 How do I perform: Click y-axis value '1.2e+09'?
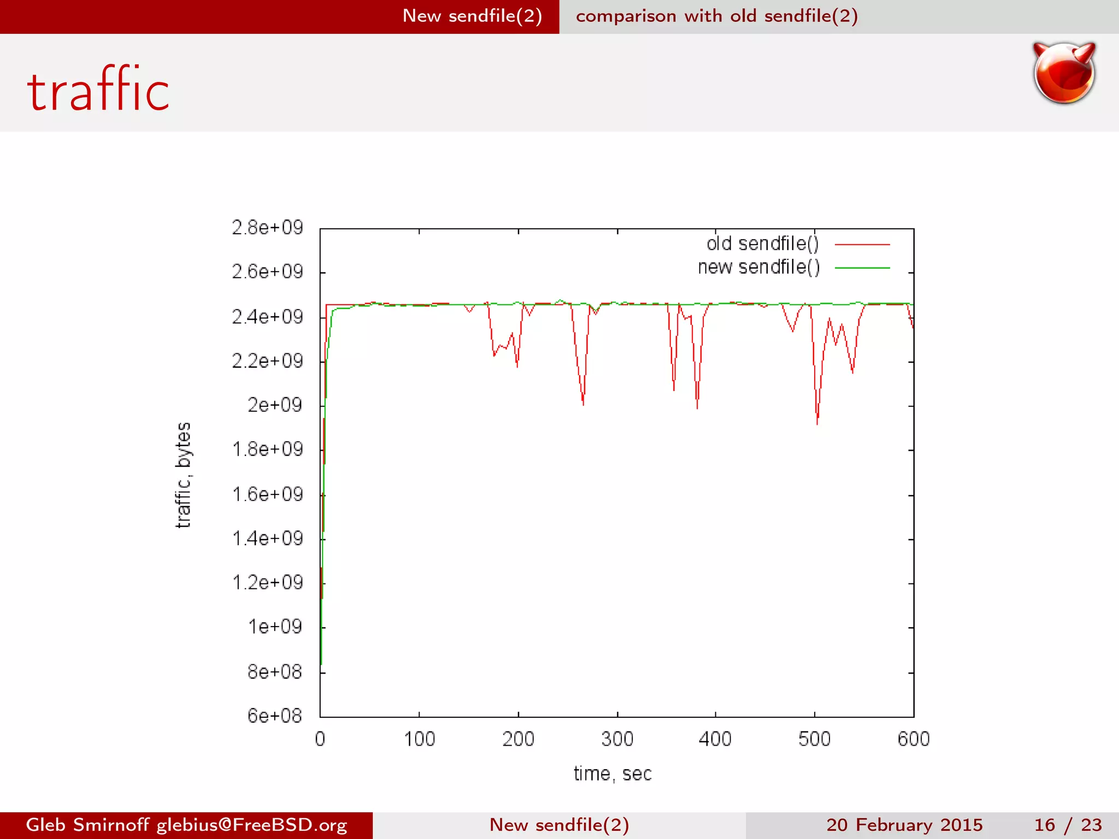click(267, 583)
